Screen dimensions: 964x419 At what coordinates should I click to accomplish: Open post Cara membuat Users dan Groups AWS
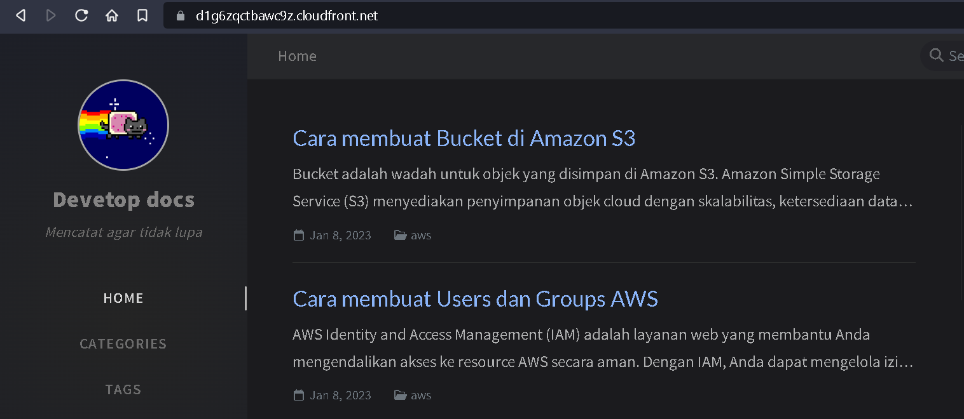click(x=475, y=299)
